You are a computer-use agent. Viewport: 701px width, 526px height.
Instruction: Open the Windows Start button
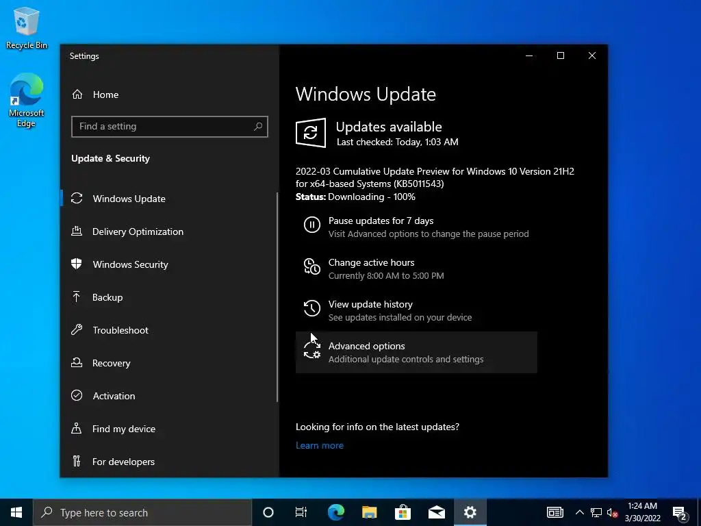click(16, 512)
